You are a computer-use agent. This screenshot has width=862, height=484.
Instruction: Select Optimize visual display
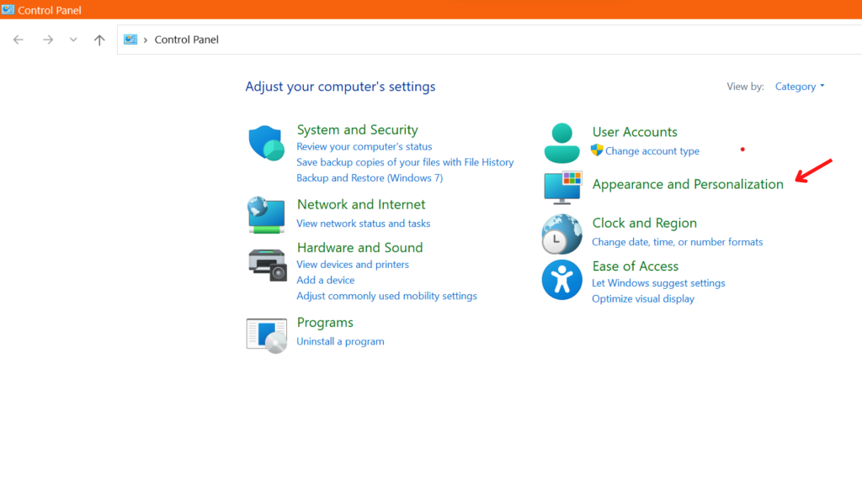pos(642,299)
